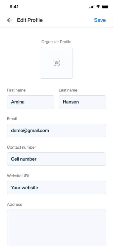Tap the Last name label
The height and width of the screenshot is (246, 113).
tap(68, 90)
